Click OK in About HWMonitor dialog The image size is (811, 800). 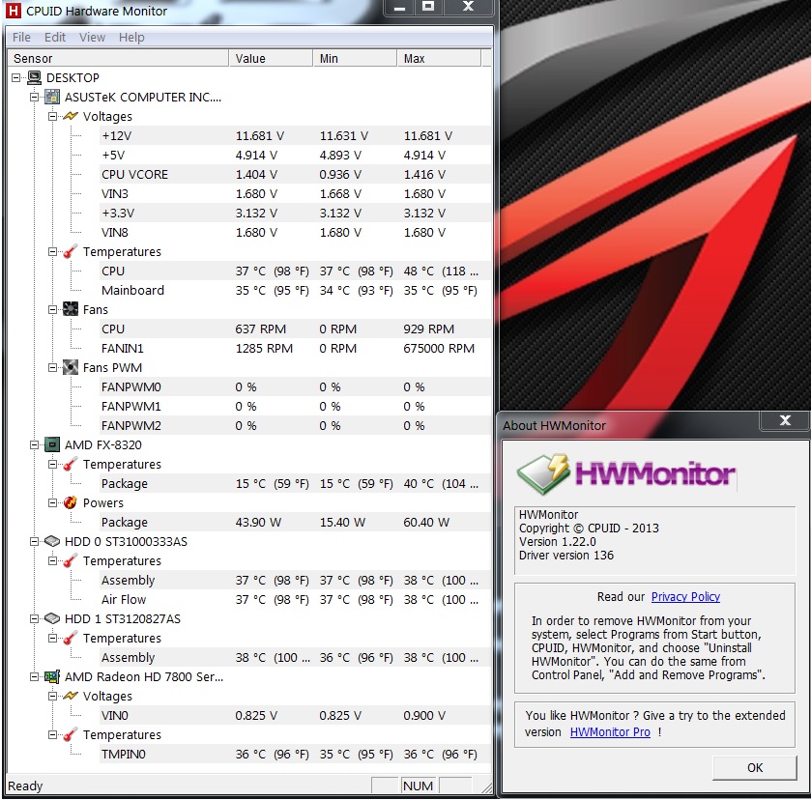(755, 767)
